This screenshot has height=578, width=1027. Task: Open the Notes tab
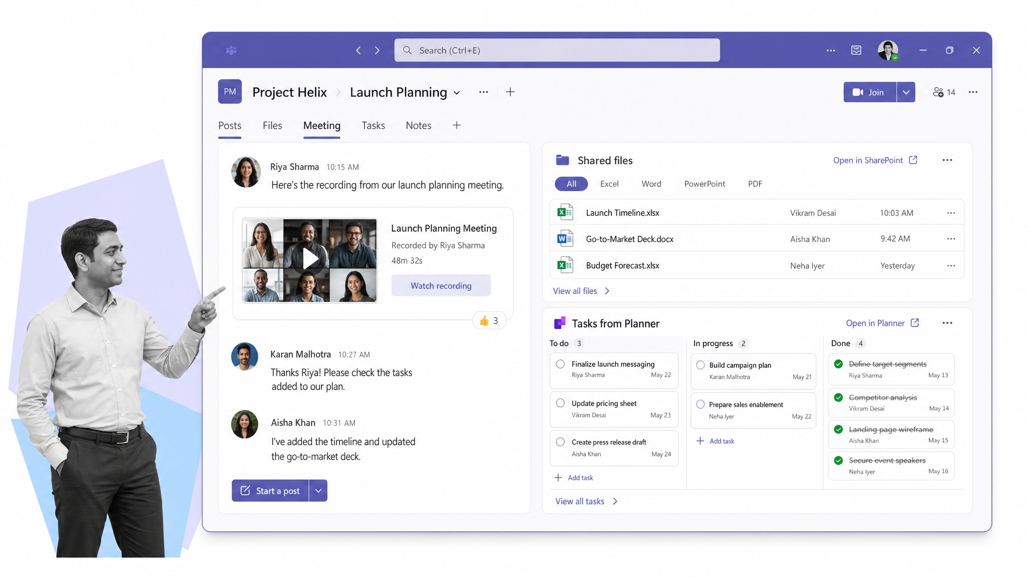tap(418, 125)
